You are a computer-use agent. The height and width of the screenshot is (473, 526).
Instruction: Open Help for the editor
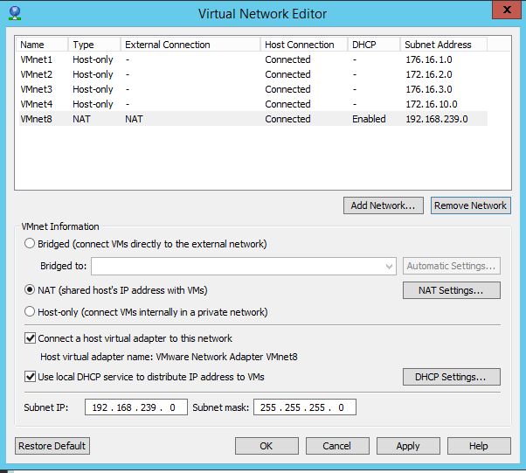click(x=479, y=446)
